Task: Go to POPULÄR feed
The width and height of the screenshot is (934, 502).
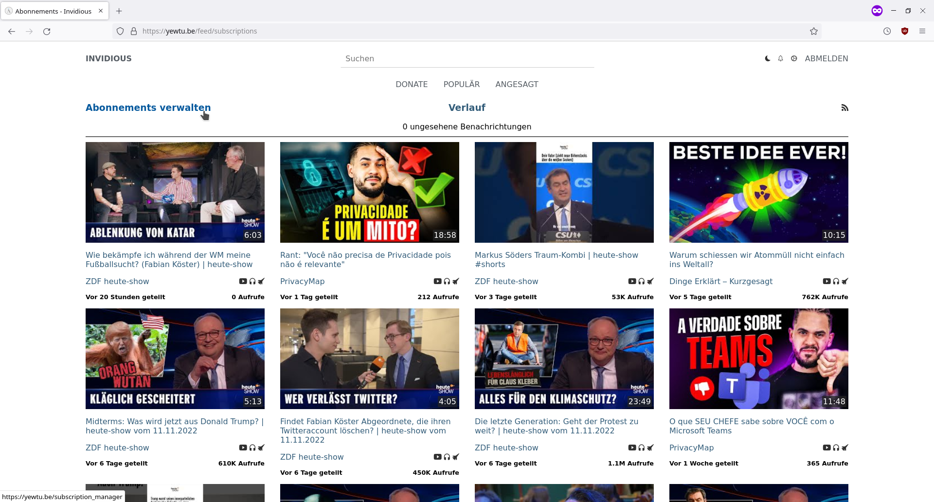Action: pyautogui.click(x=462, y=84)
